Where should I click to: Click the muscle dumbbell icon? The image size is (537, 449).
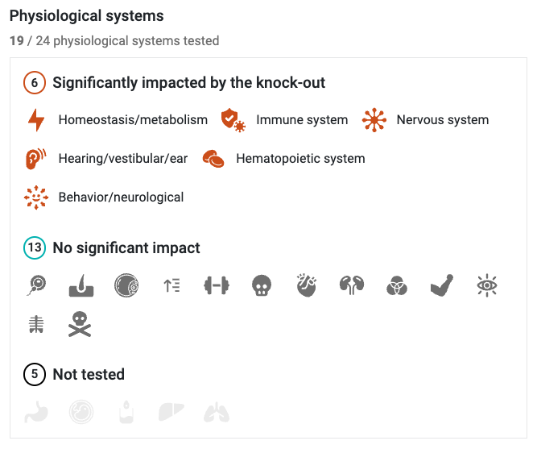tap(217, 285)
